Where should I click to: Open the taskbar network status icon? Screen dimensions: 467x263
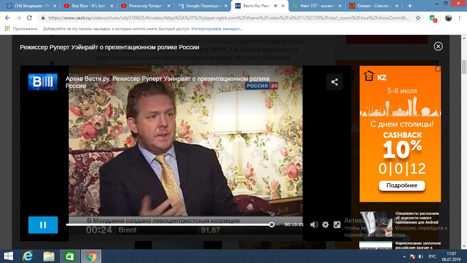413,256
